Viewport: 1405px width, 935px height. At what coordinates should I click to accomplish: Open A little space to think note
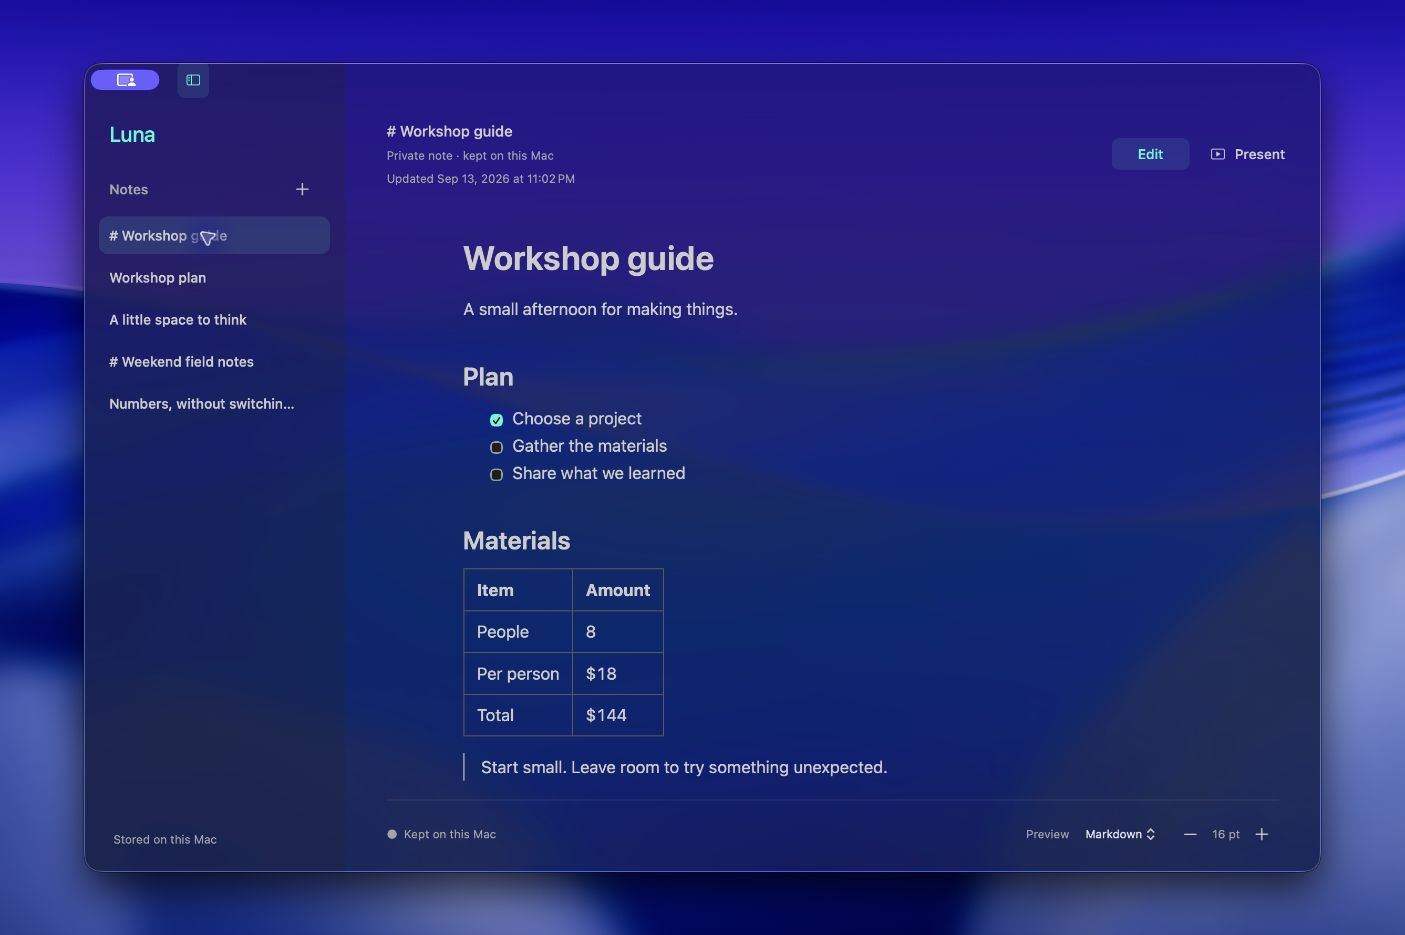214,319
